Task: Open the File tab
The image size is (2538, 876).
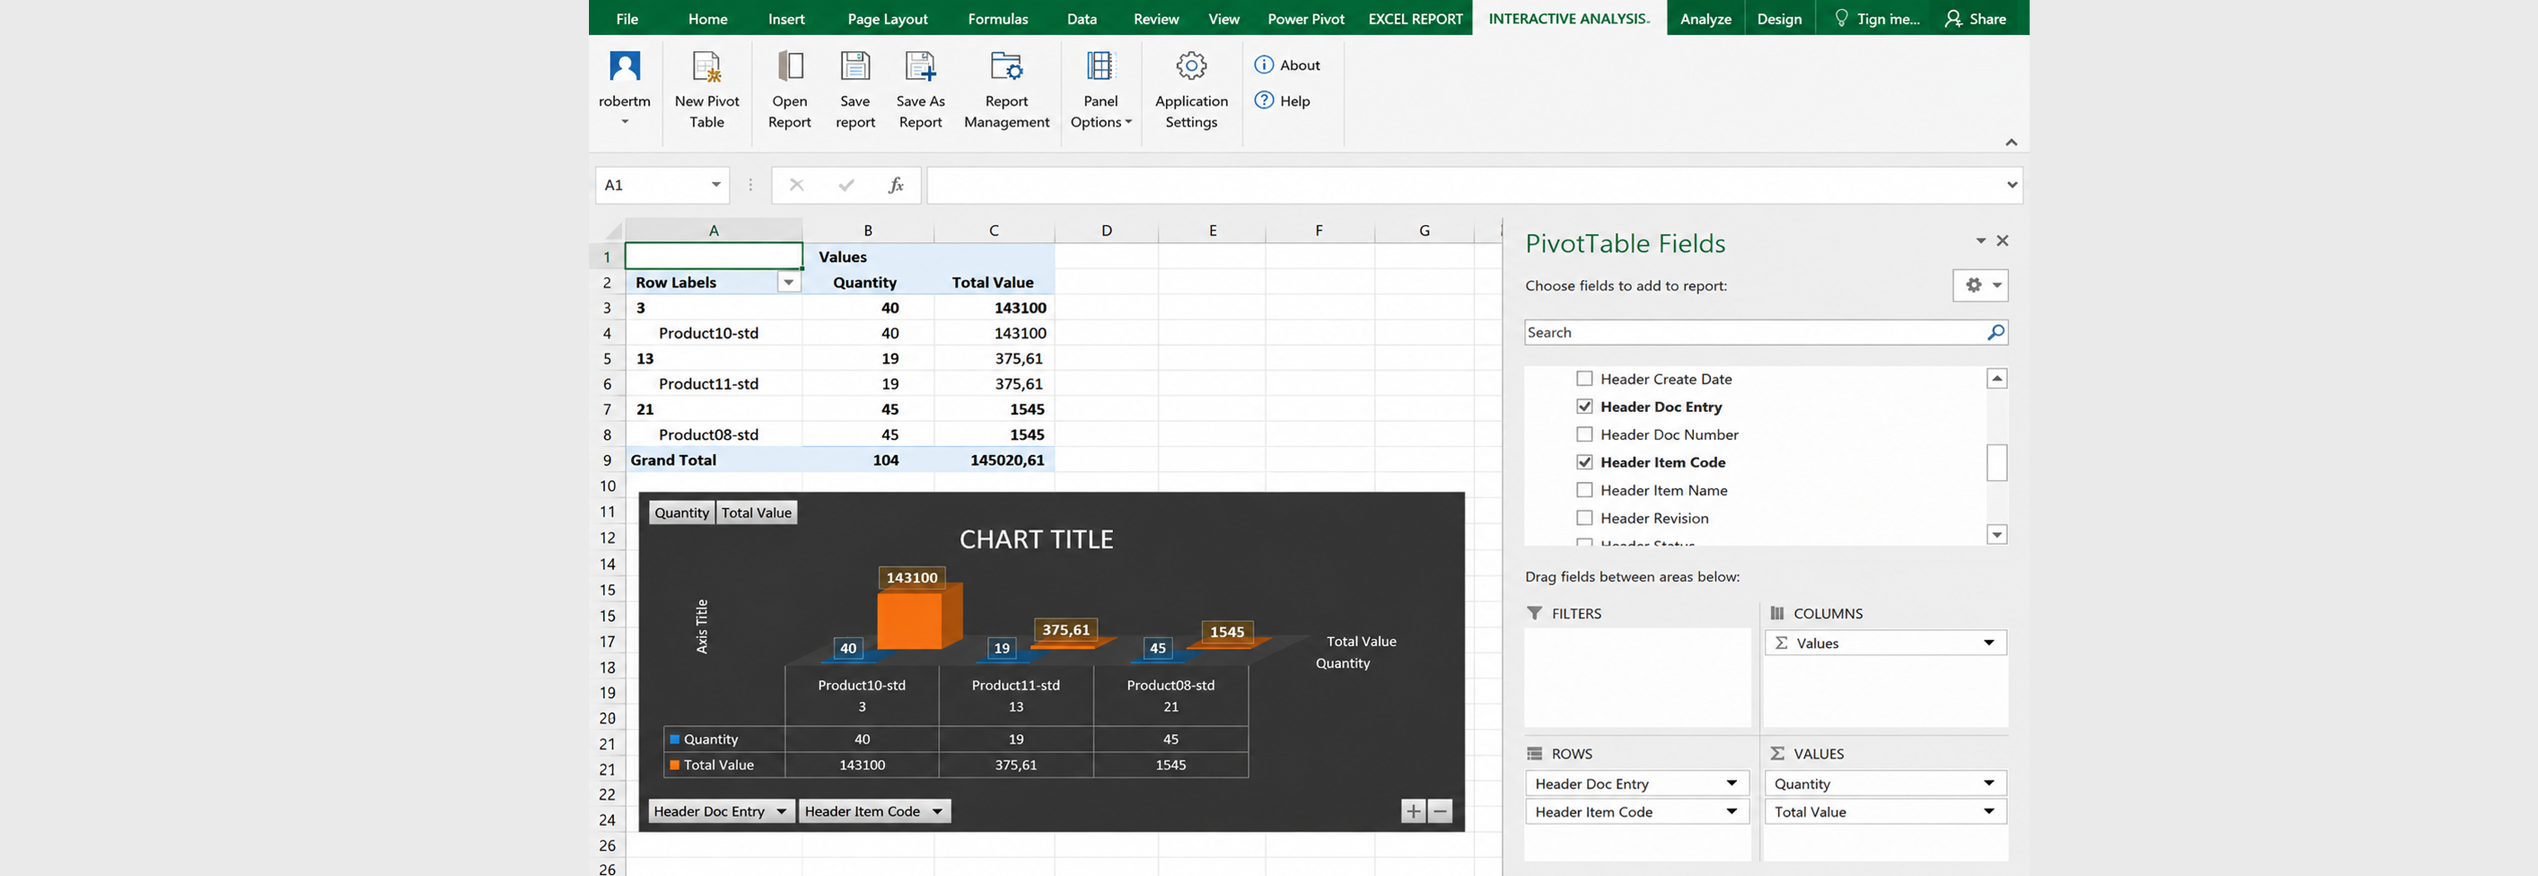Action: tap(627, 19)
